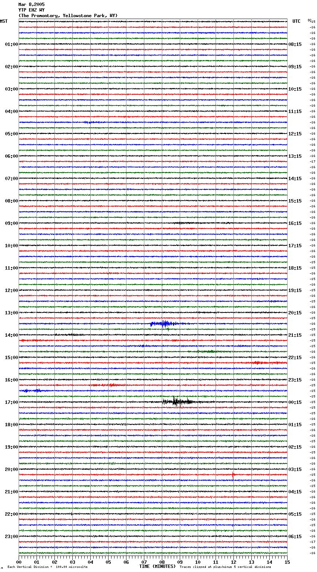Viewport: 317px width, 572px height.
Task: Select the '12:00' MST hour label
Action: (12, 290)
